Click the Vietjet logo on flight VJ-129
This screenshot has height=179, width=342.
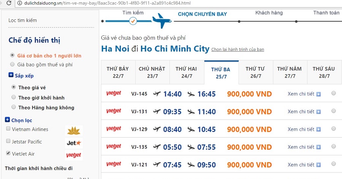pyautogui.click(x=114, y=128)
